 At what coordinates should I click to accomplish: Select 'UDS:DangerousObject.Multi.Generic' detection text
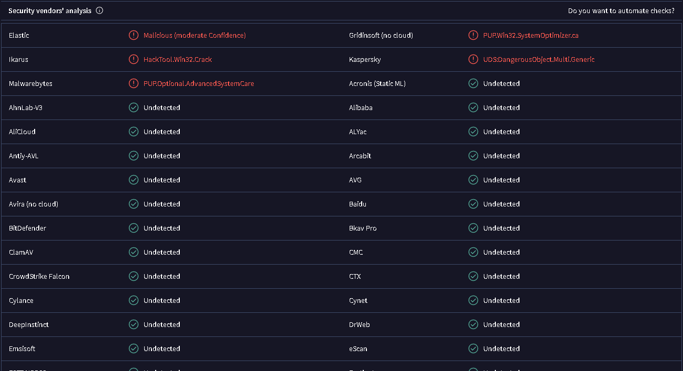click(539, 59)
